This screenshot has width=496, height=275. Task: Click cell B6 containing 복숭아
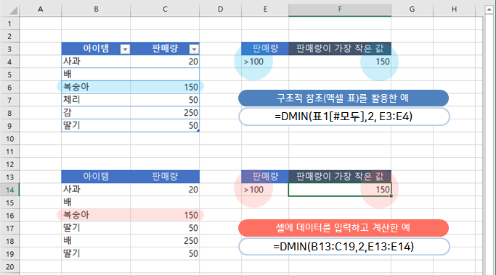(x=96, y=87)
